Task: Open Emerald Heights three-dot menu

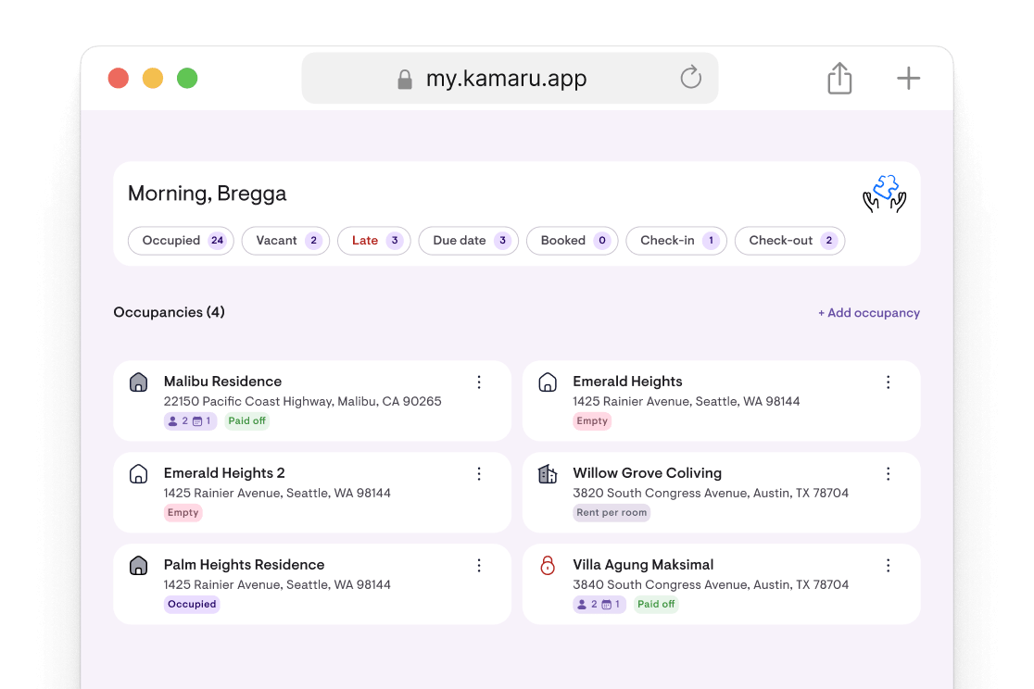Action: pyautogui.click(x=888, y=382)
